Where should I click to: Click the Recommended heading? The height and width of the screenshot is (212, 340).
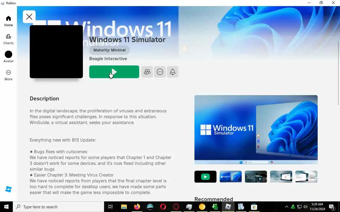pos(214,199)
